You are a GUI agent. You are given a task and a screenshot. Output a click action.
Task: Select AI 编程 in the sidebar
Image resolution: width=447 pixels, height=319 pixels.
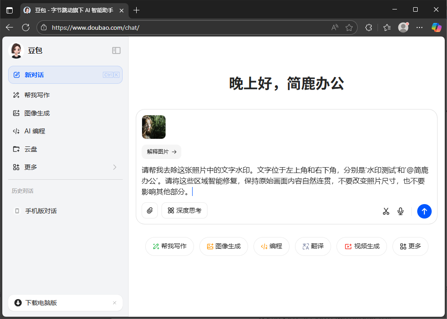click(x=35, y=131)
